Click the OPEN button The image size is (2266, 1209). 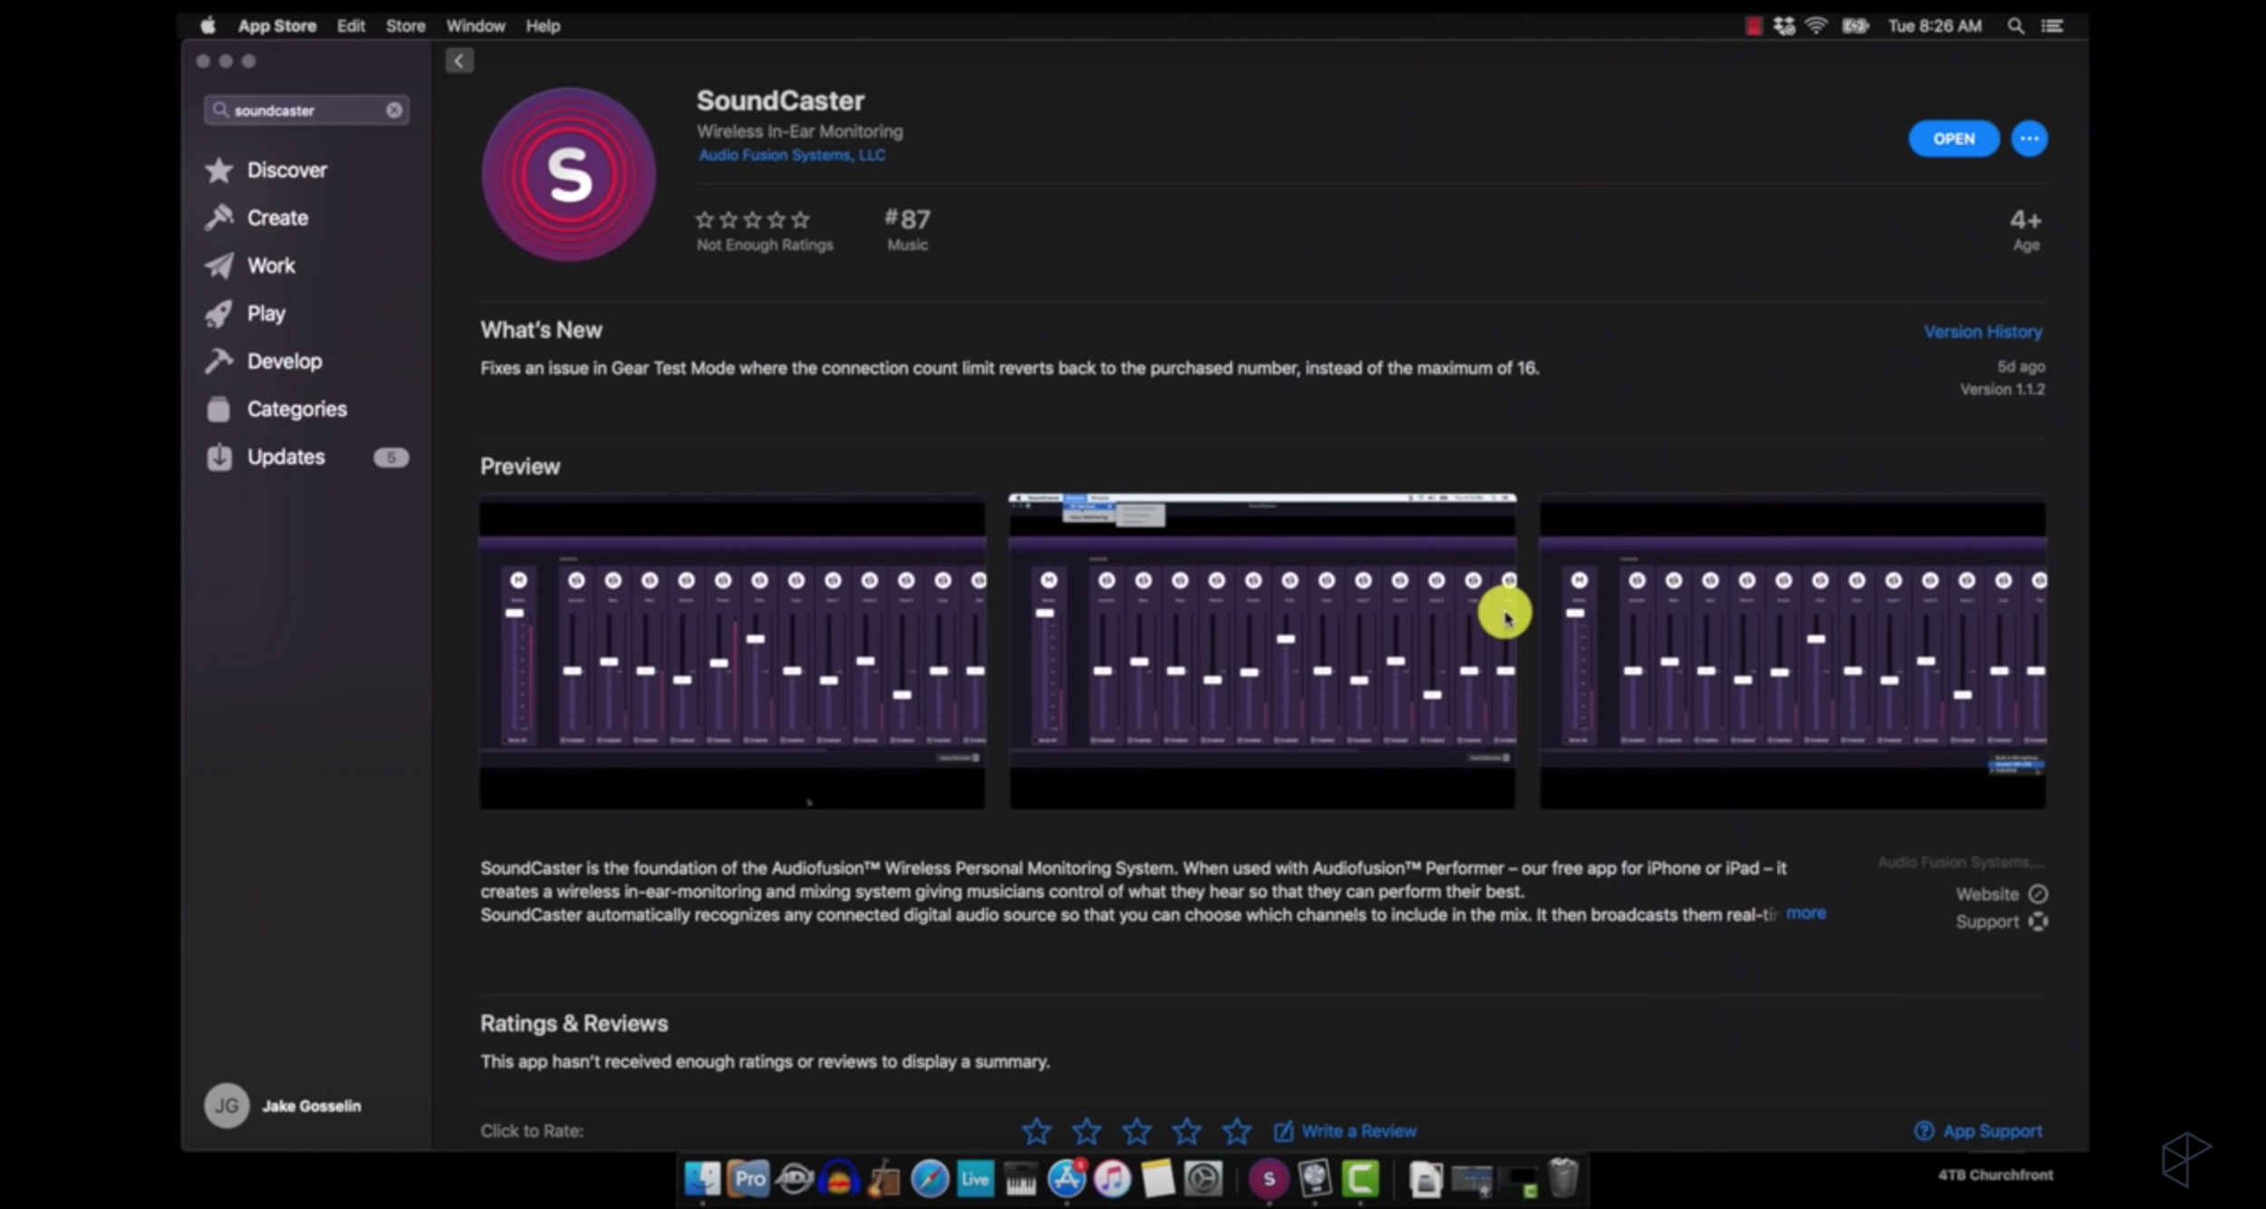(1953, 139)
